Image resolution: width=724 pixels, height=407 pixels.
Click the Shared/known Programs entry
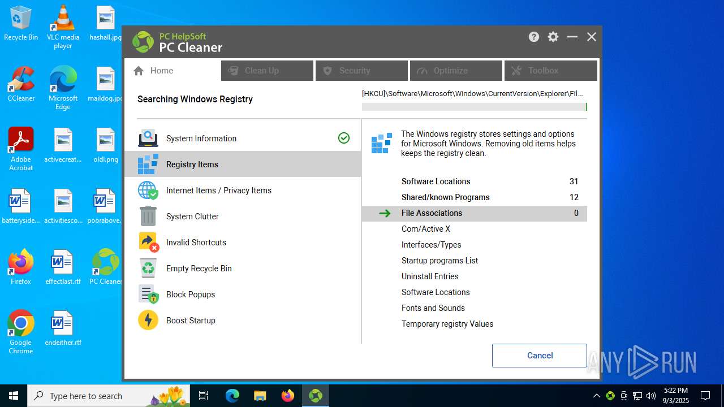click(474, 197)
